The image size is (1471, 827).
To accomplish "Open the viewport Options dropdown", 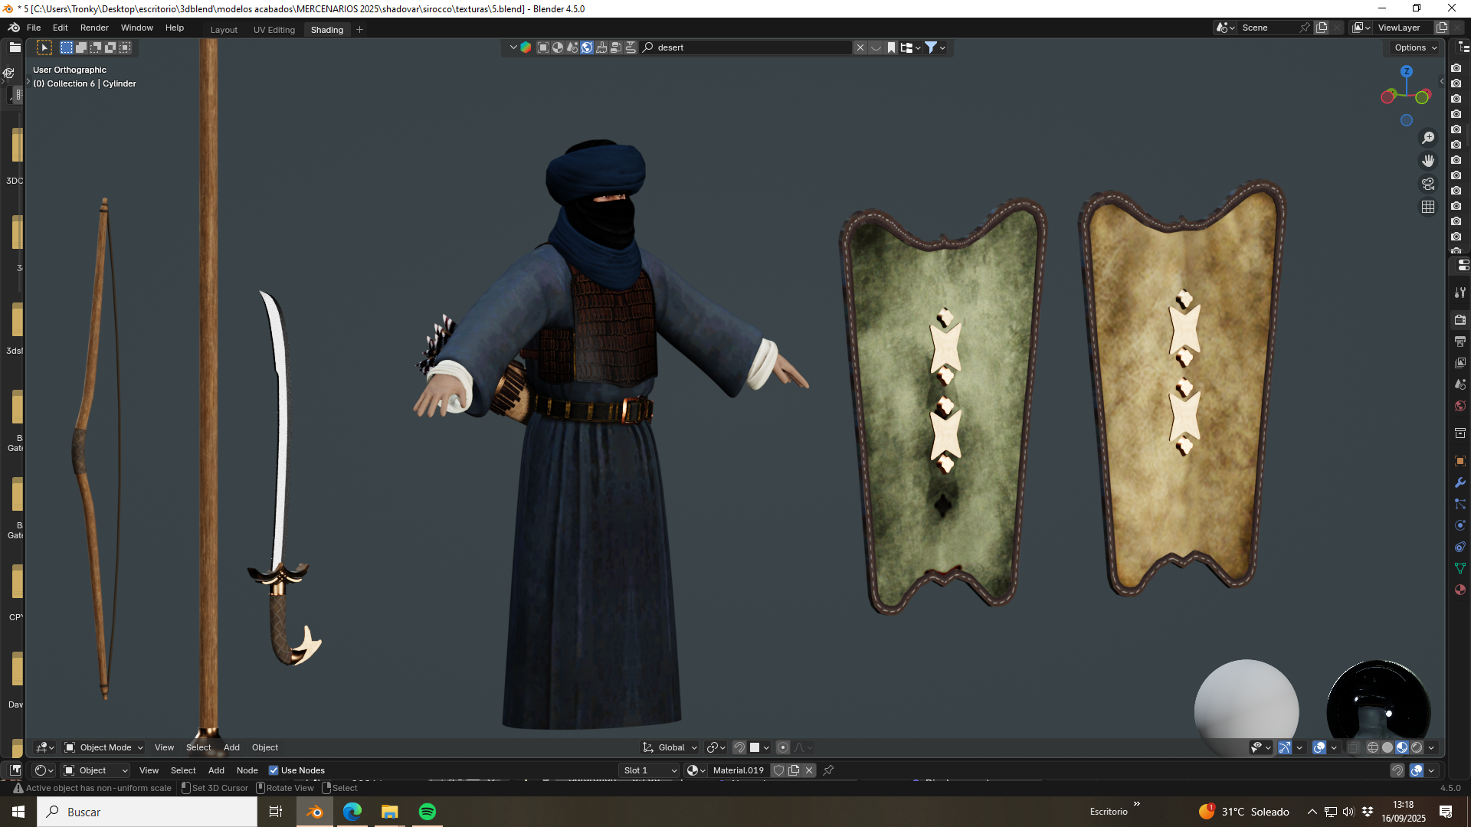I will tap(1415, 47).
